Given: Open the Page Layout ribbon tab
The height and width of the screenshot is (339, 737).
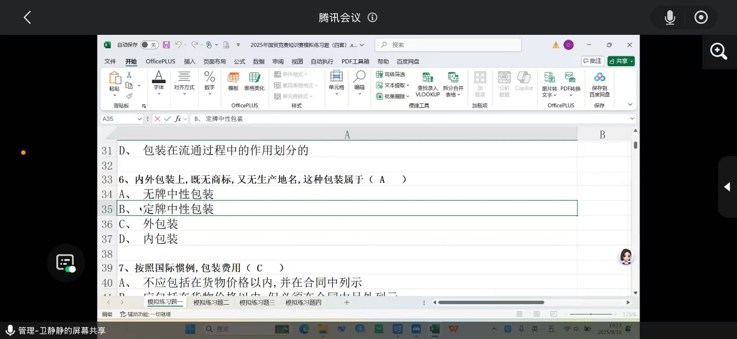Looking at the screenshot, I should (214, 62).
